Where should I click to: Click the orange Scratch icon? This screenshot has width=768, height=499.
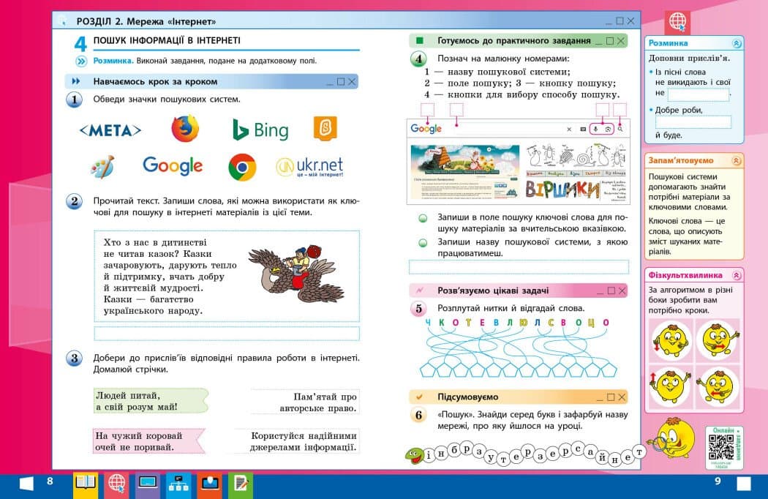tap(325, 128)
